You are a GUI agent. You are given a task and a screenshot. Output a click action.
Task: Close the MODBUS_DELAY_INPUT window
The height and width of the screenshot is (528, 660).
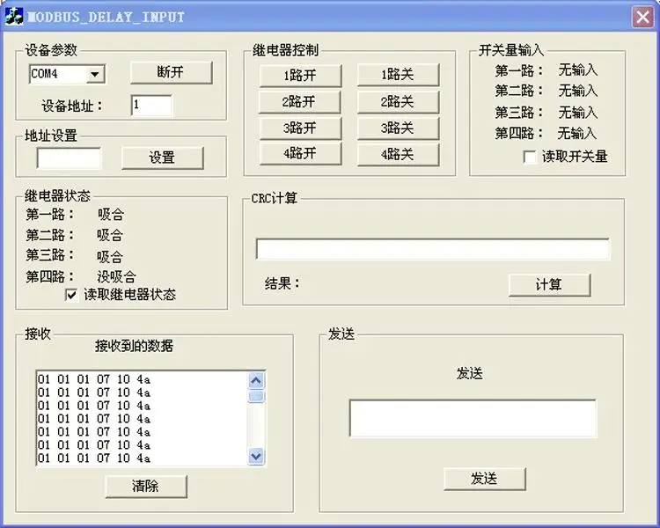click(x=642, y=18)
